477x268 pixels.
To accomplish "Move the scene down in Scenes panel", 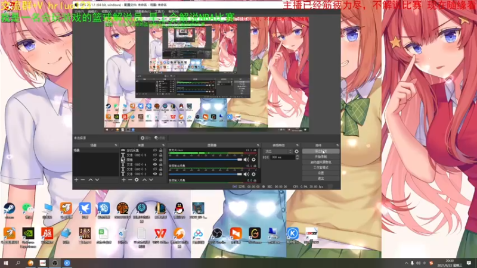I will point(97,180).
